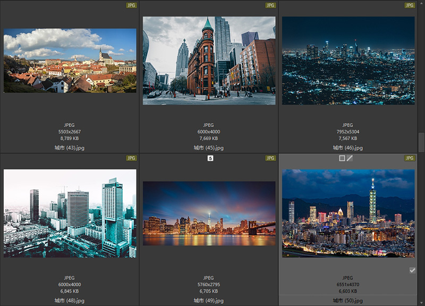
Task: Click the filename 城市 (45).jpg
Action: pos(209,148)
